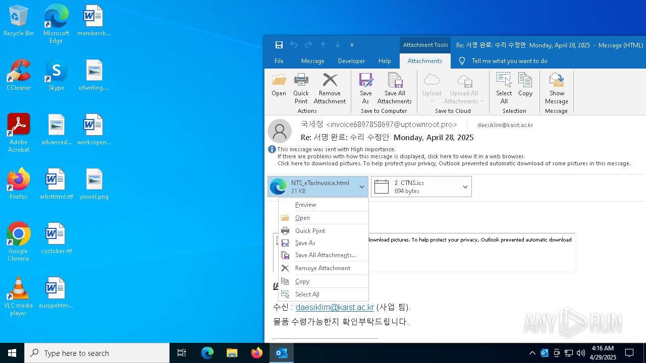Choose Open from the context menu
646x363 pixels.
[324, 218]
